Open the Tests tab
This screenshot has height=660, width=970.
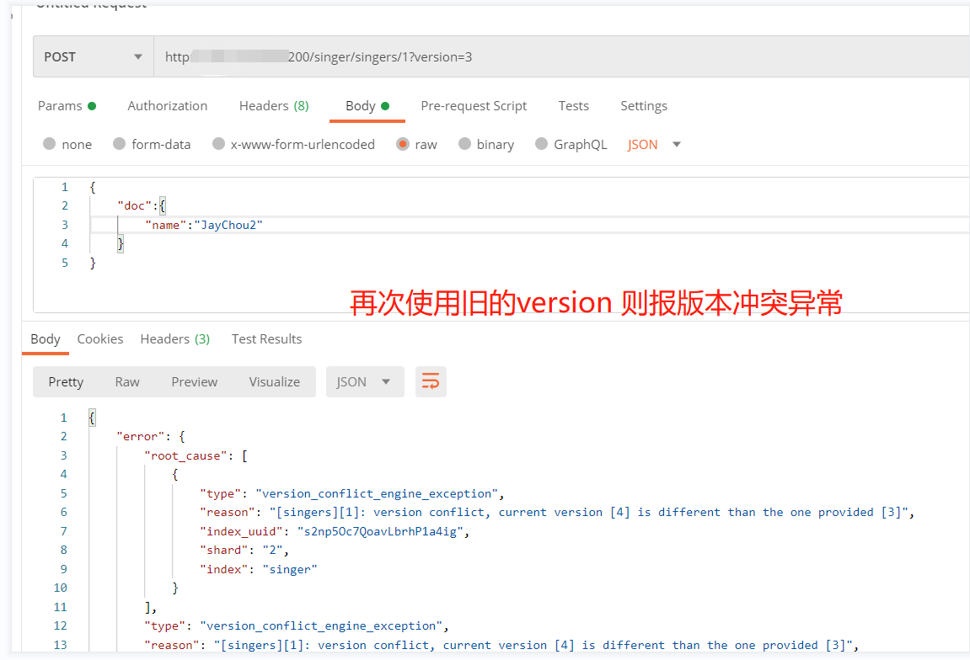[x=573, y=106]
